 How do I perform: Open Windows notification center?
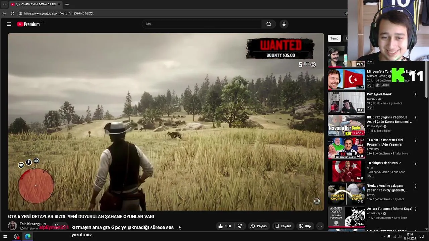click(x=422, y=237)
